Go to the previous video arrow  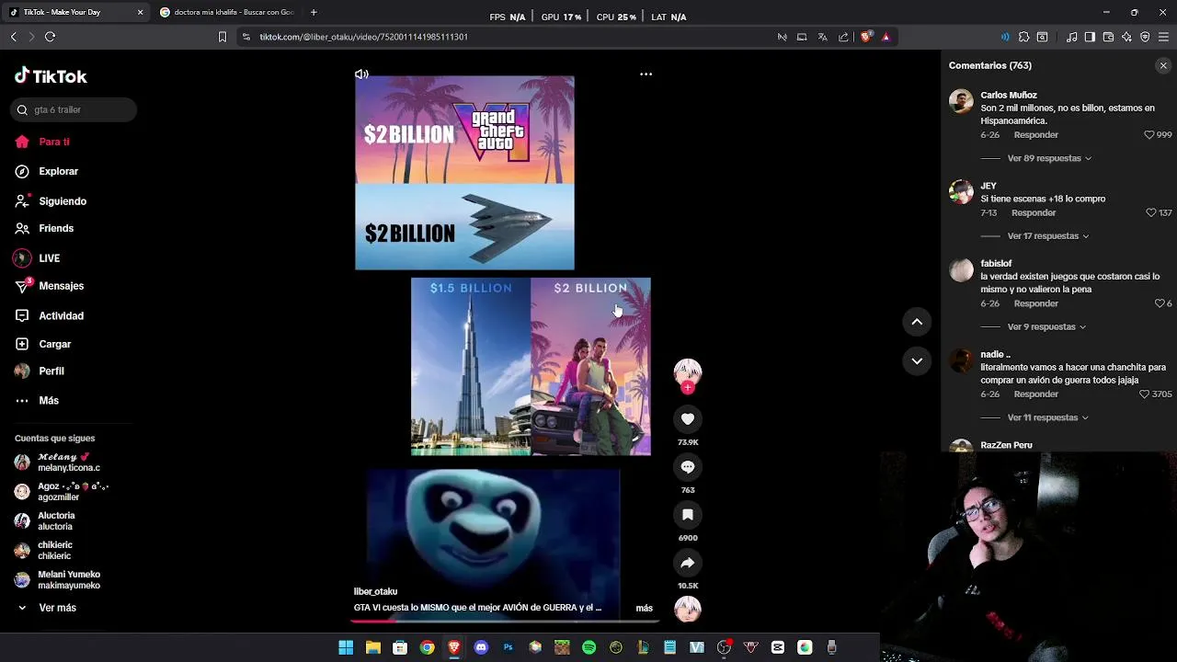pos(917,322)
